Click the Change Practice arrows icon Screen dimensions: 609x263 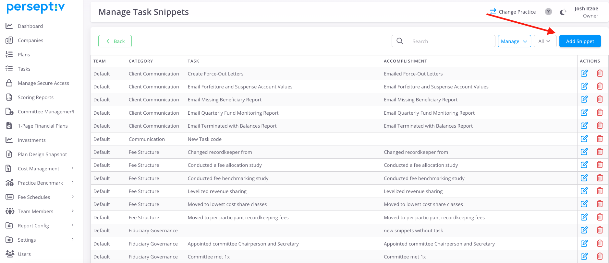tap(493, 12)
